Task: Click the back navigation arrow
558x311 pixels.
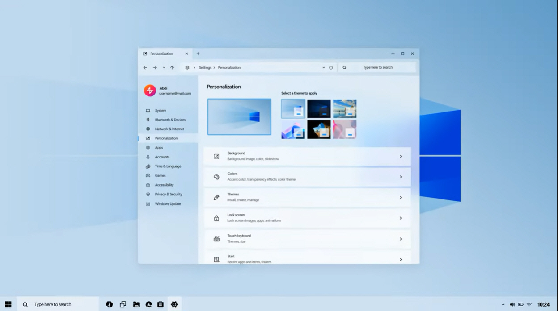Action: 145,67
